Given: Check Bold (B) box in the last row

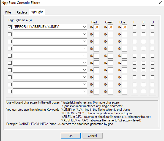Looking at the screenshot, I should [x=144, y=92].
